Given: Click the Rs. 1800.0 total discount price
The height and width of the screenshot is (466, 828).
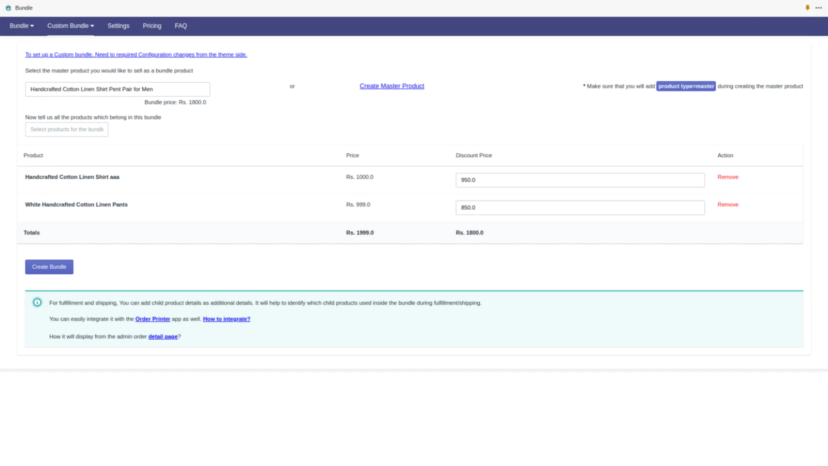Looking at the screenshot, I should [469, 232].
